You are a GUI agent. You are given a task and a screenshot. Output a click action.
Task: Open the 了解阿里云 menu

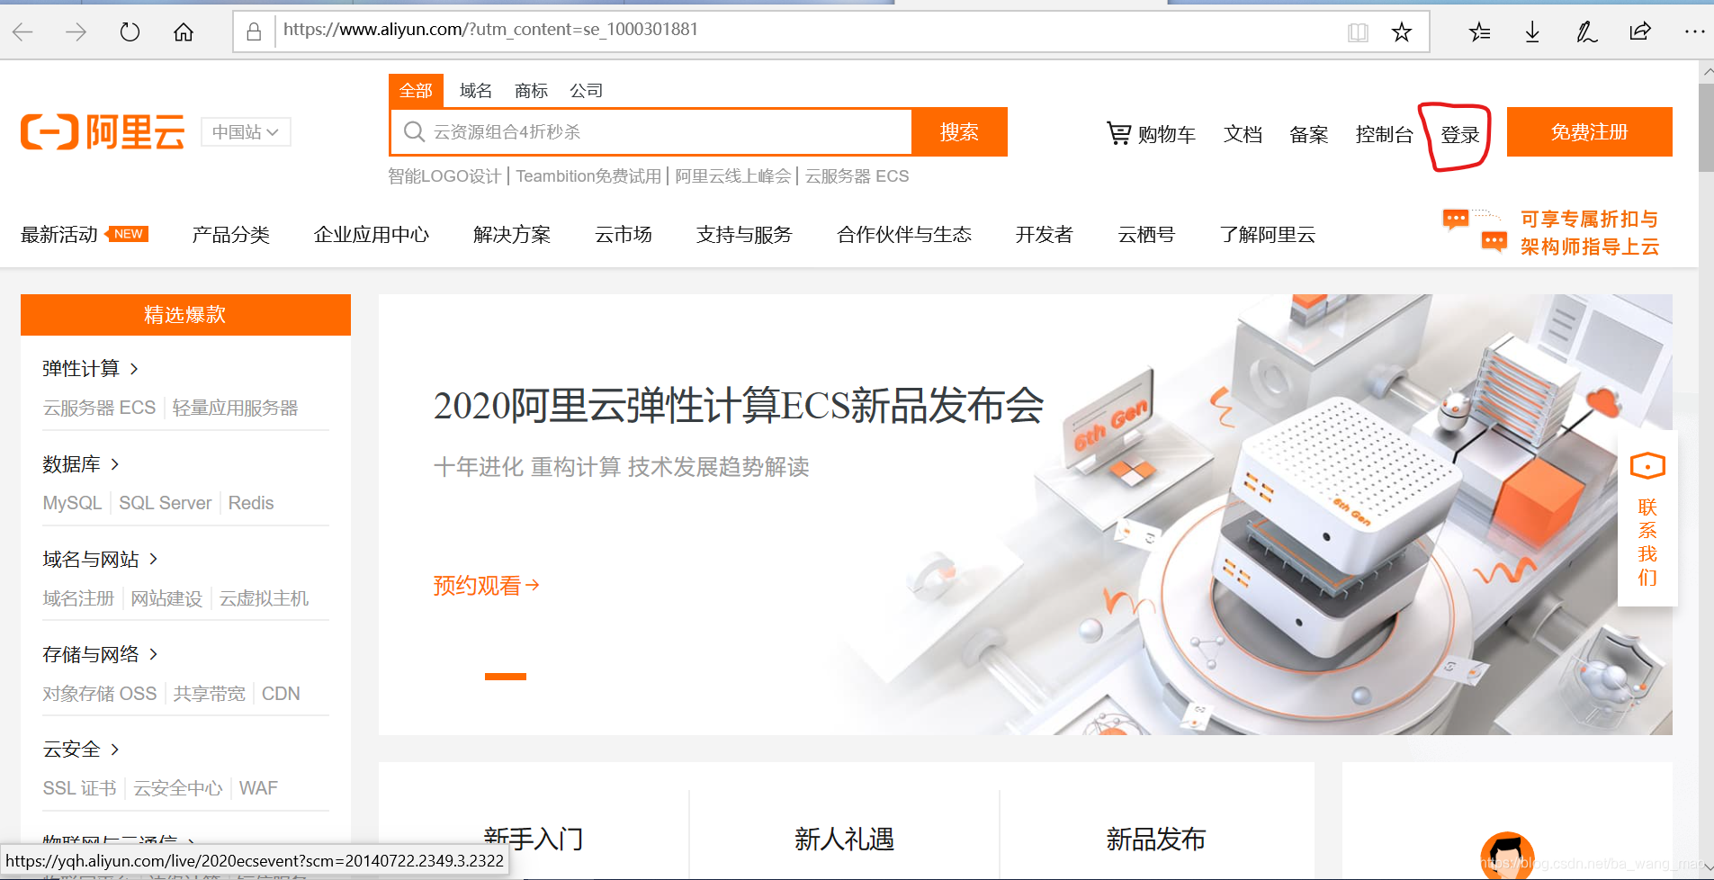(x=1268, y=235)
